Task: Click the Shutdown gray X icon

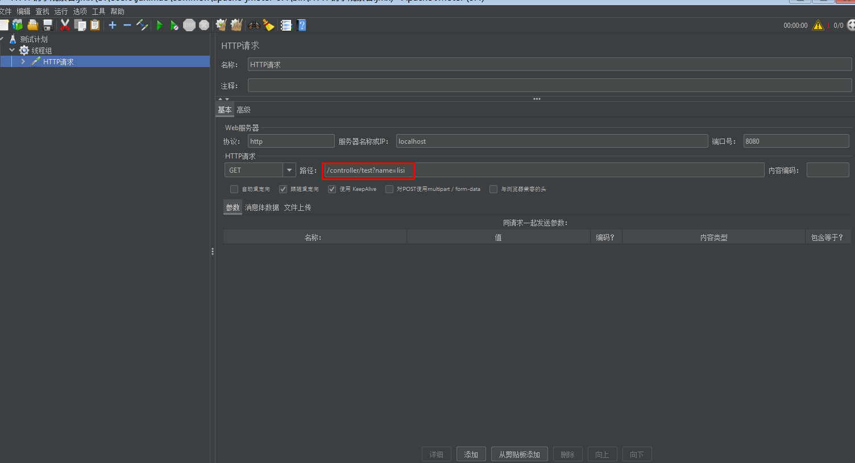Action: (x=204, y=25)
